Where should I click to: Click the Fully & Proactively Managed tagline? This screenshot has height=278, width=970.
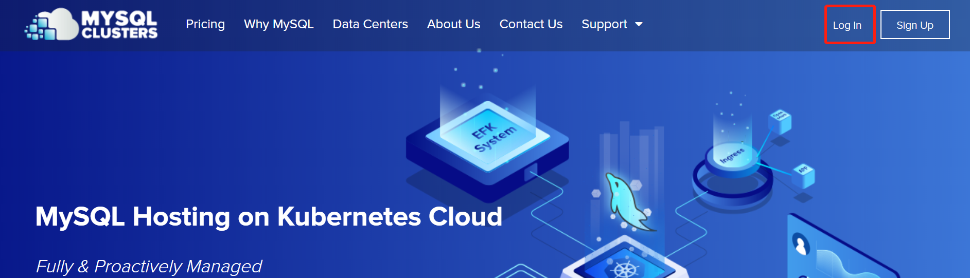149,267
